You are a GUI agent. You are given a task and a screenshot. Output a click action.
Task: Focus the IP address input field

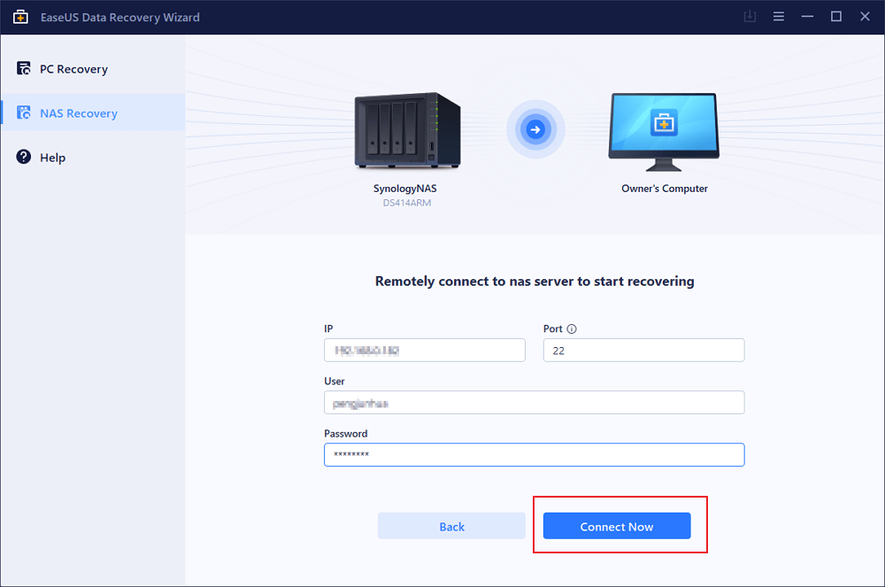tap(425, 351)
